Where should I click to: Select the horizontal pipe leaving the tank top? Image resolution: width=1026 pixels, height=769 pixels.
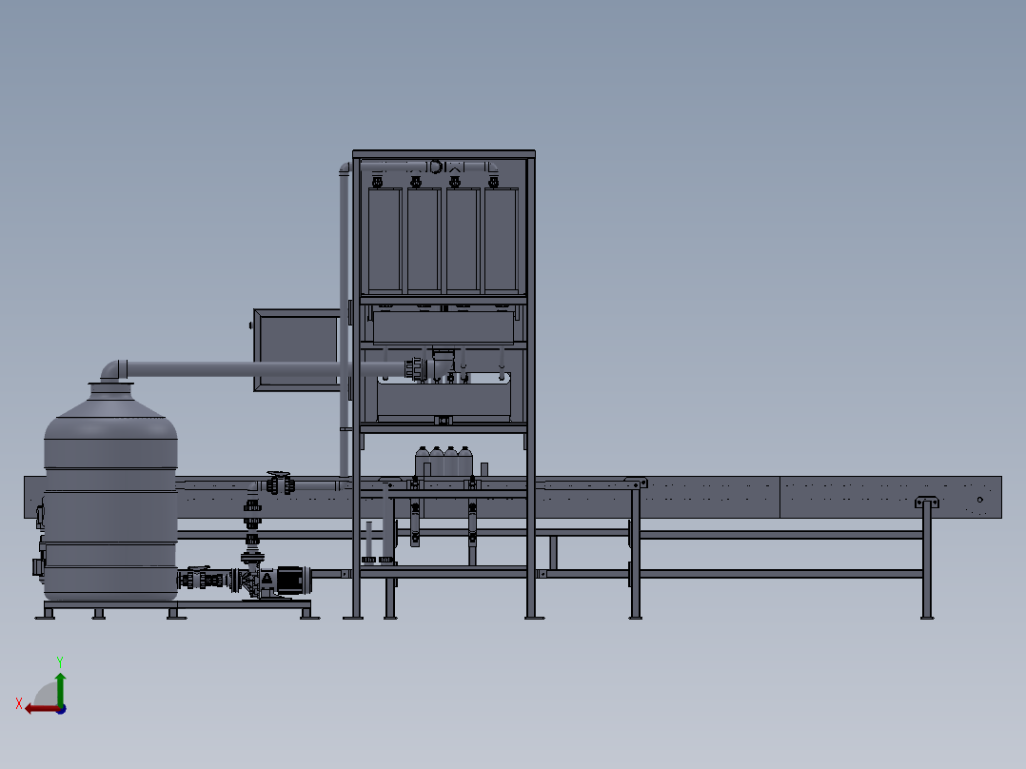click(265, 369)
